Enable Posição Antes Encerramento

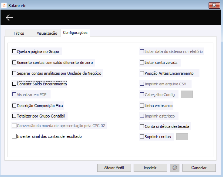click(x=142, y=73)
